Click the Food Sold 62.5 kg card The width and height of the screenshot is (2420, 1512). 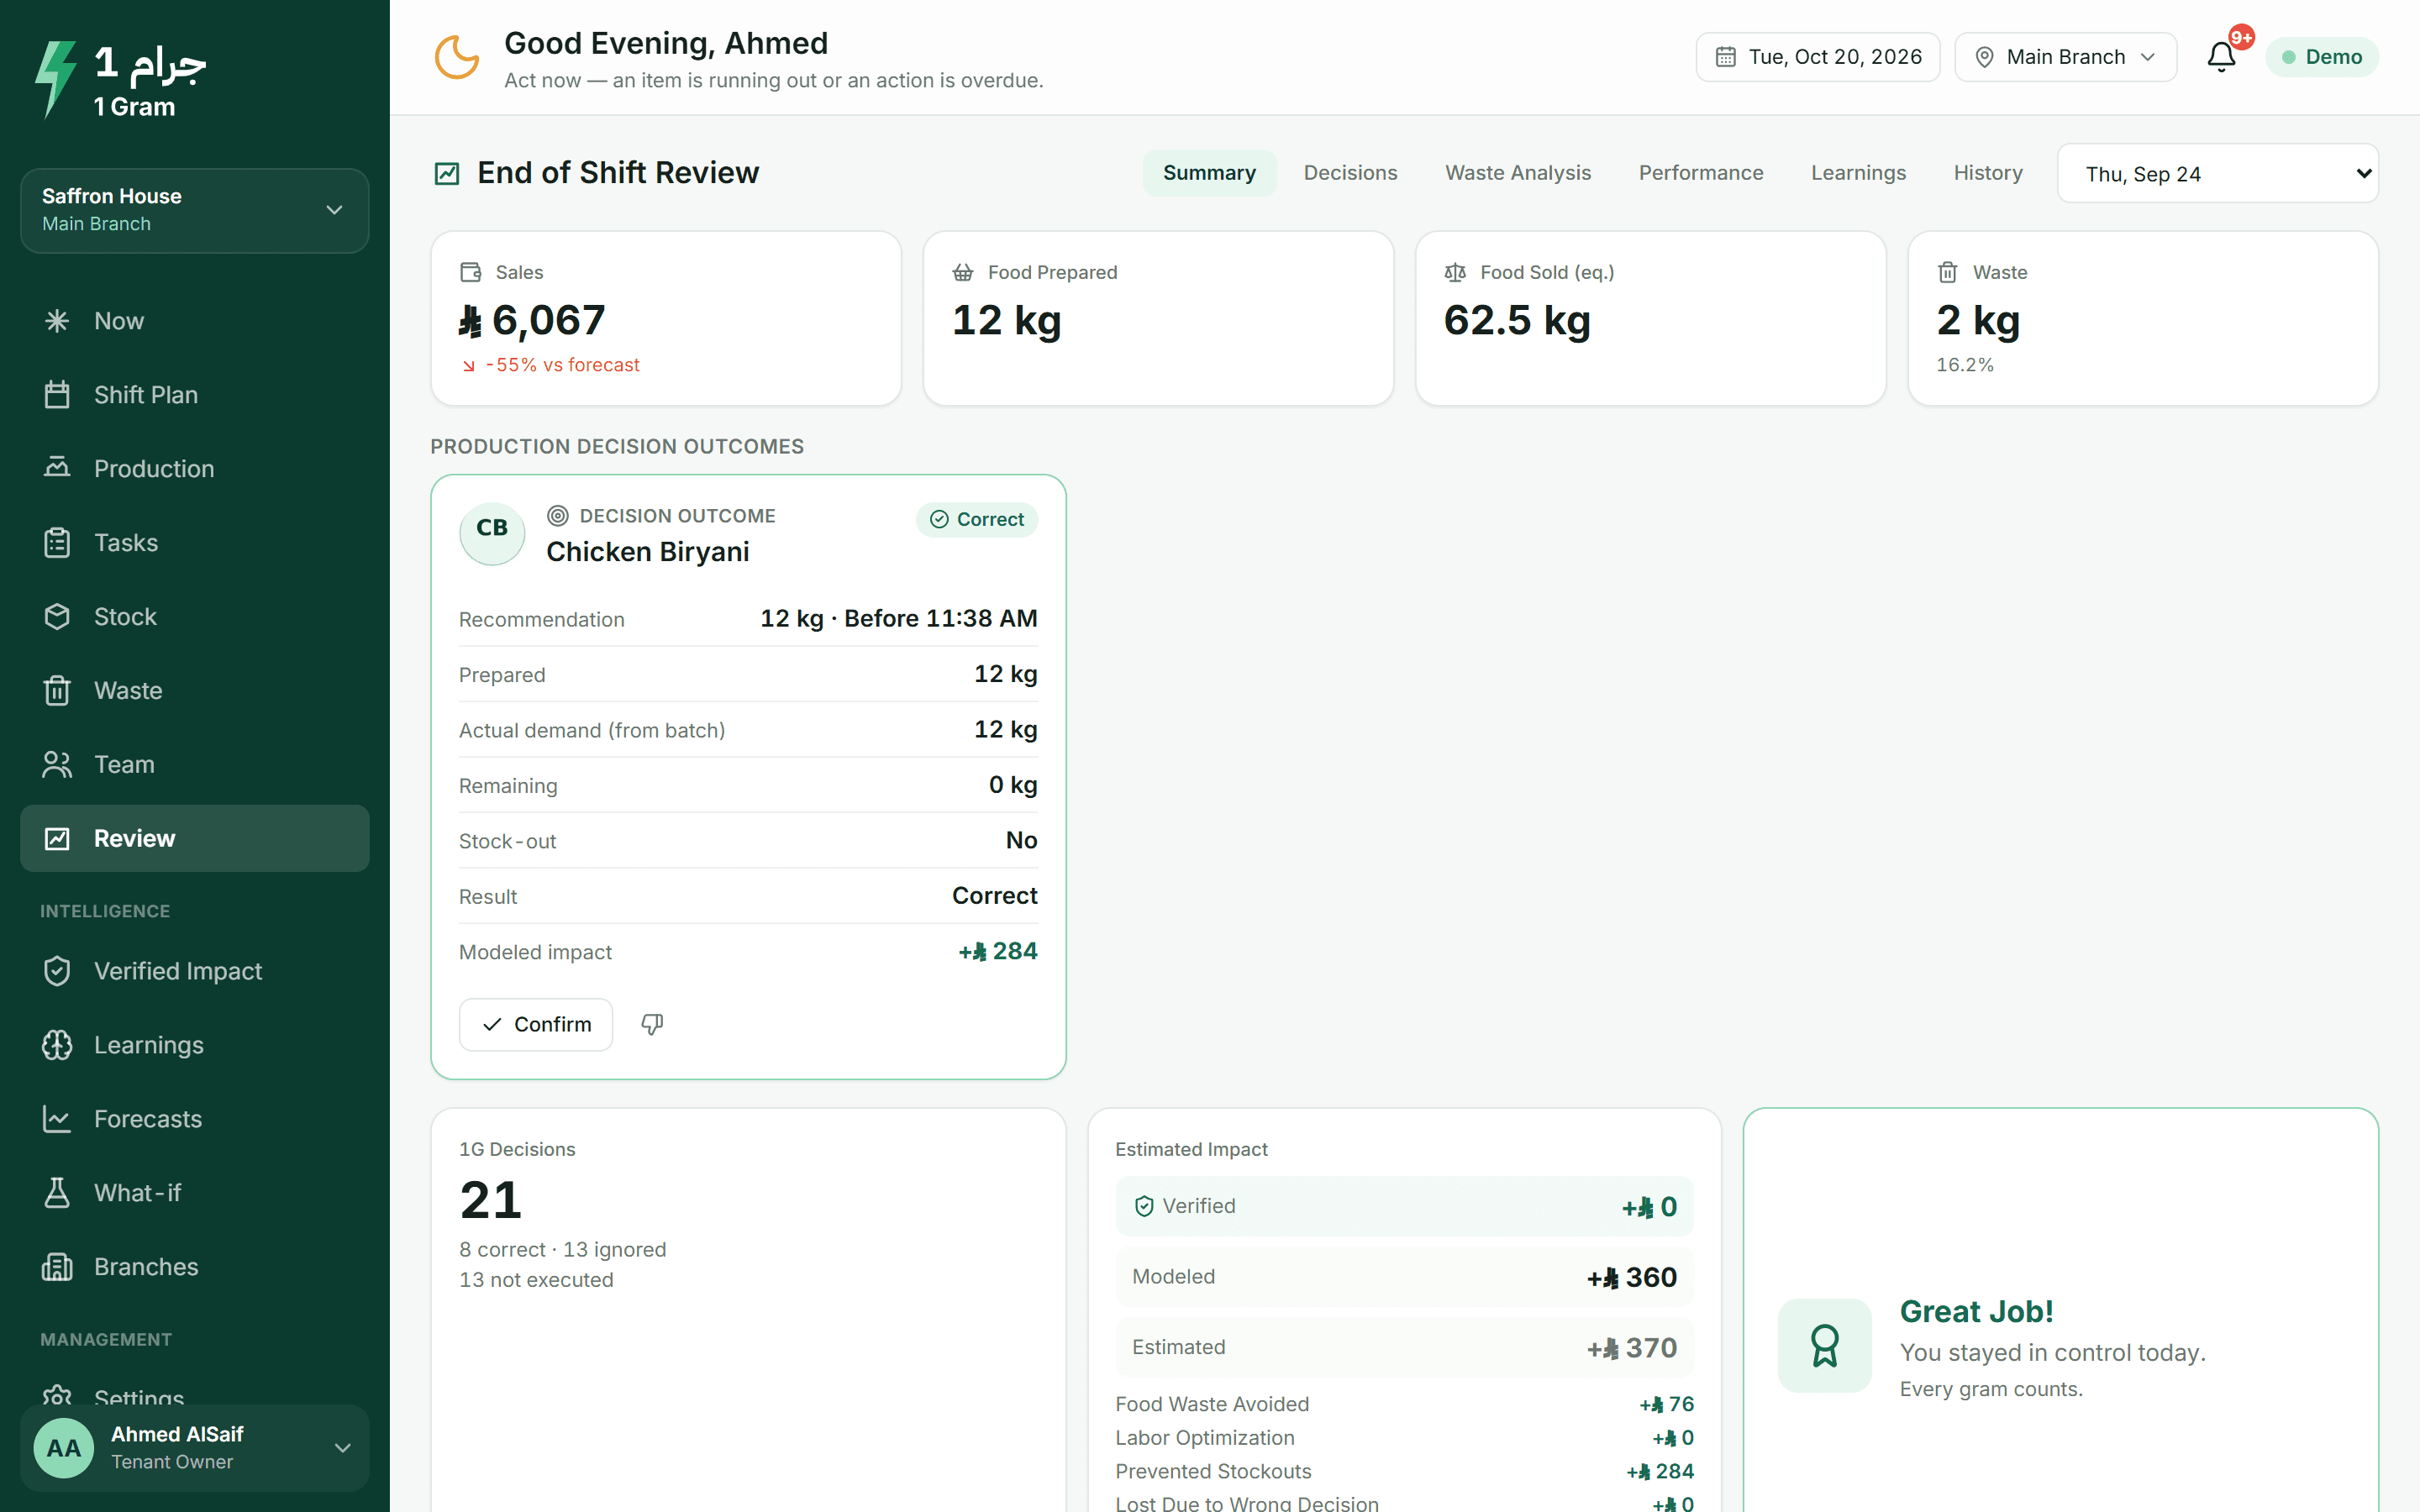1650,318
